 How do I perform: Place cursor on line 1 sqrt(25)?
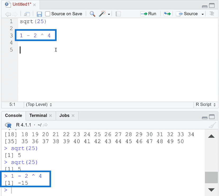point(33,21)
